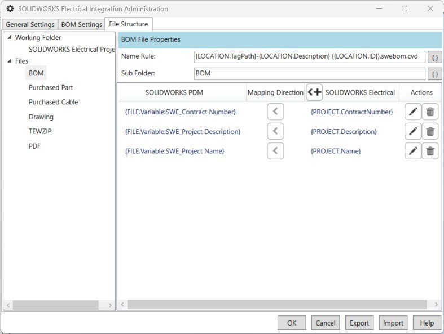444x334 pixels.
Task: Delete the Project Description mapping row
Action: 430,131
